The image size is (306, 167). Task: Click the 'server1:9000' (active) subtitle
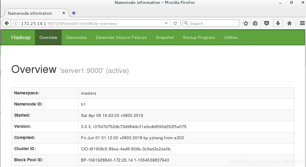pos(94,71)
